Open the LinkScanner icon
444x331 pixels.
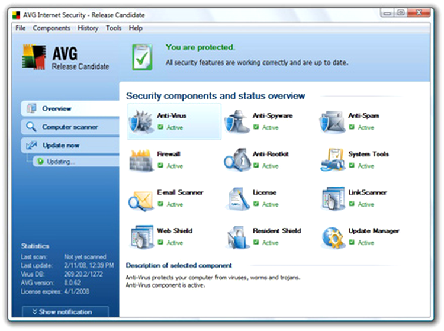tap(333, 199)
